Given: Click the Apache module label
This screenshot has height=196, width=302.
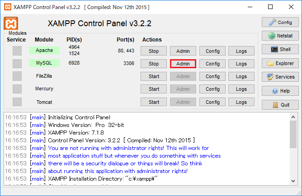Looking at the screenshot, I should pos(44,50).
